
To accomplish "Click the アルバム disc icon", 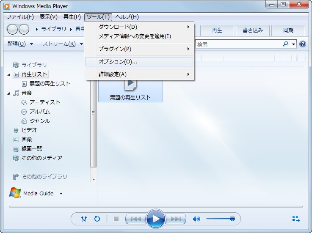I will [24, 112].
